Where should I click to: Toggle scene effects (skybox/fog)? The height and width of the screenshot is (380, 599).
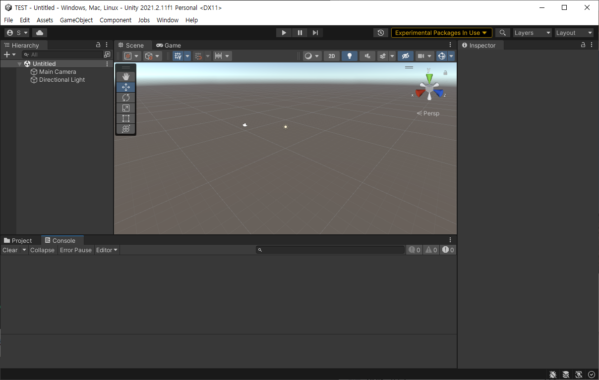point(383,56)
